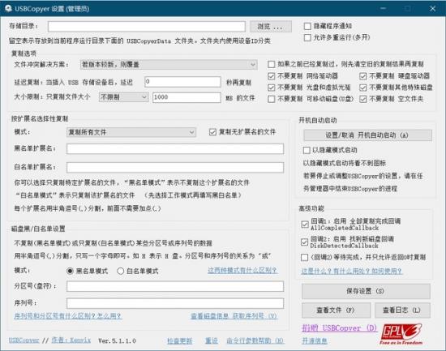Open 这两种模式有什么区别? link

tap(242, 270)
